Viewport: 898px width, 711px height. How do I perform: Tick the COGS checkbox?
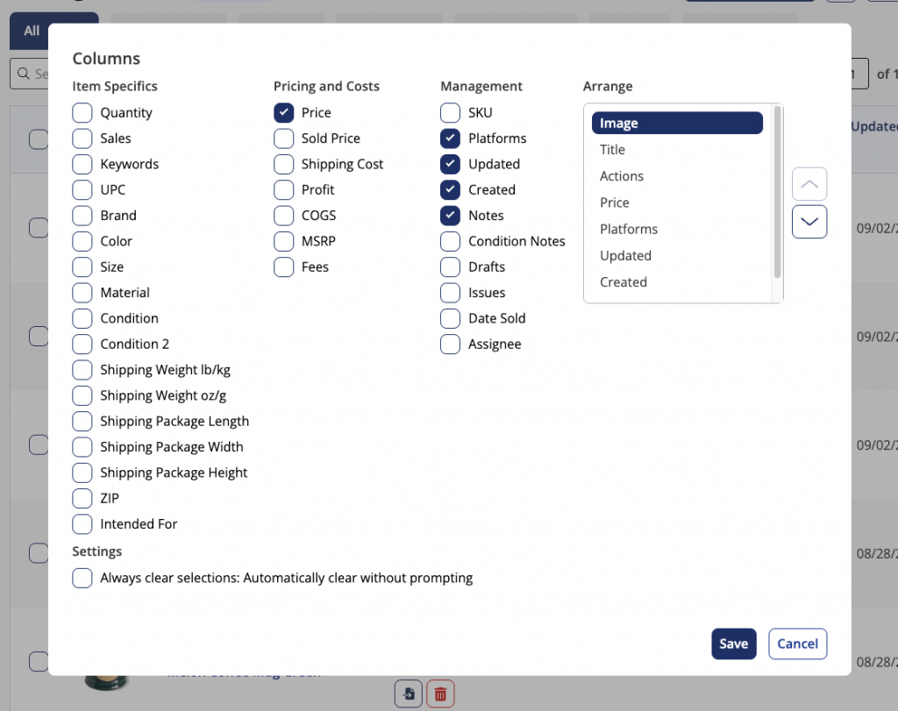283,216
